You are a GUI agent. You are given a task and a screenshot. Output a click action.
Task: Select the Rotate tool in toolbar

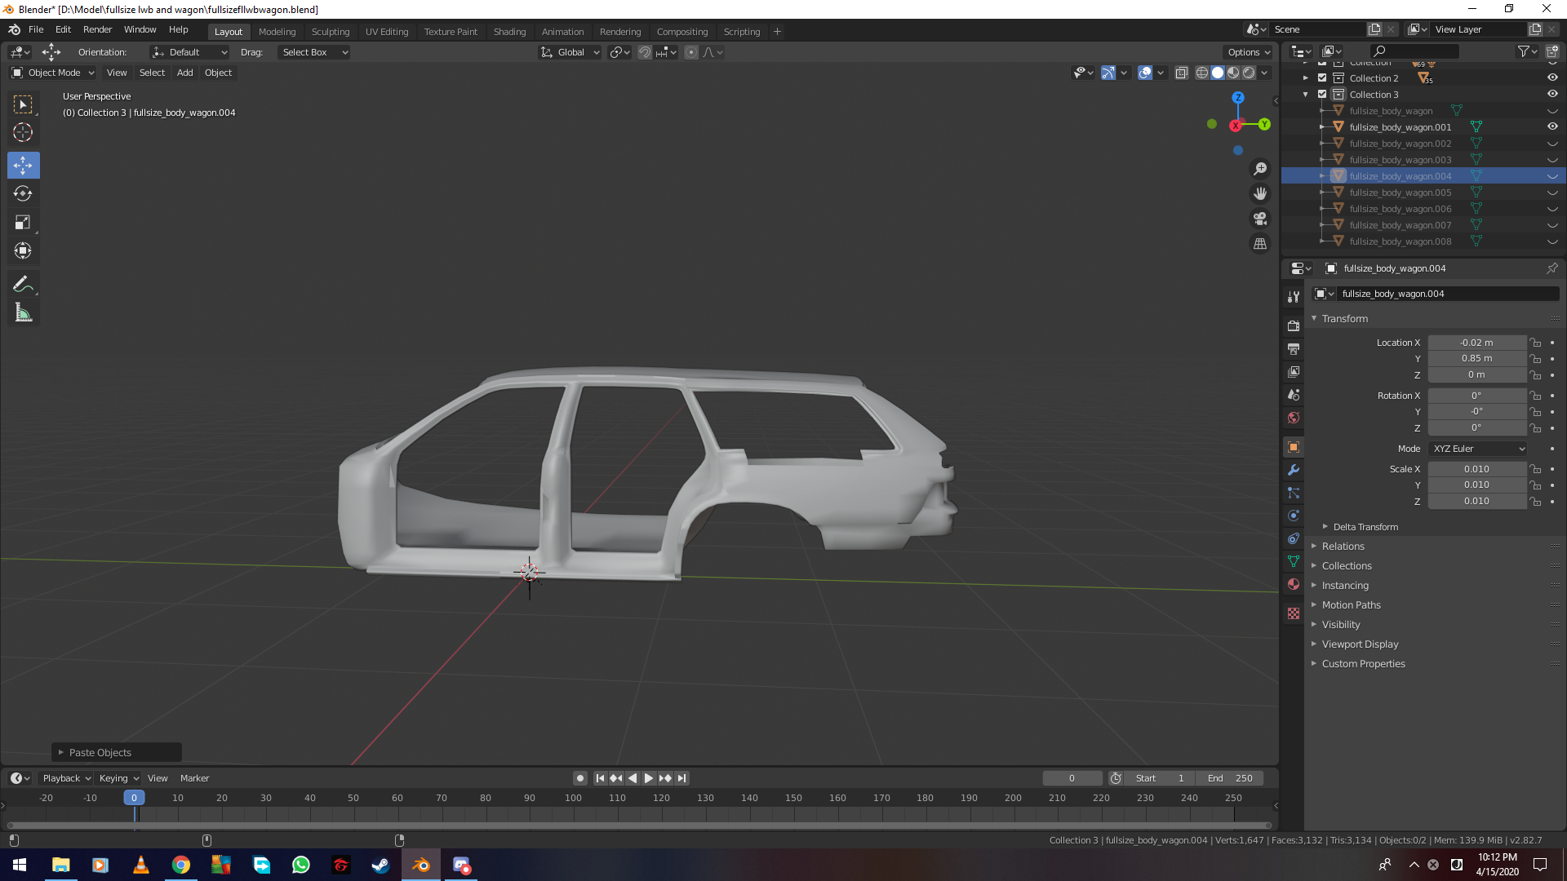[23, 193]
